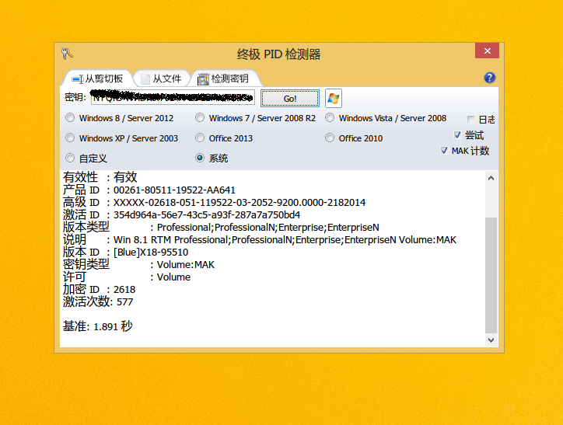This screenshot has width=563, height=425.
Task: Click the results scrollbar up arrow
Action: (491, 178)
